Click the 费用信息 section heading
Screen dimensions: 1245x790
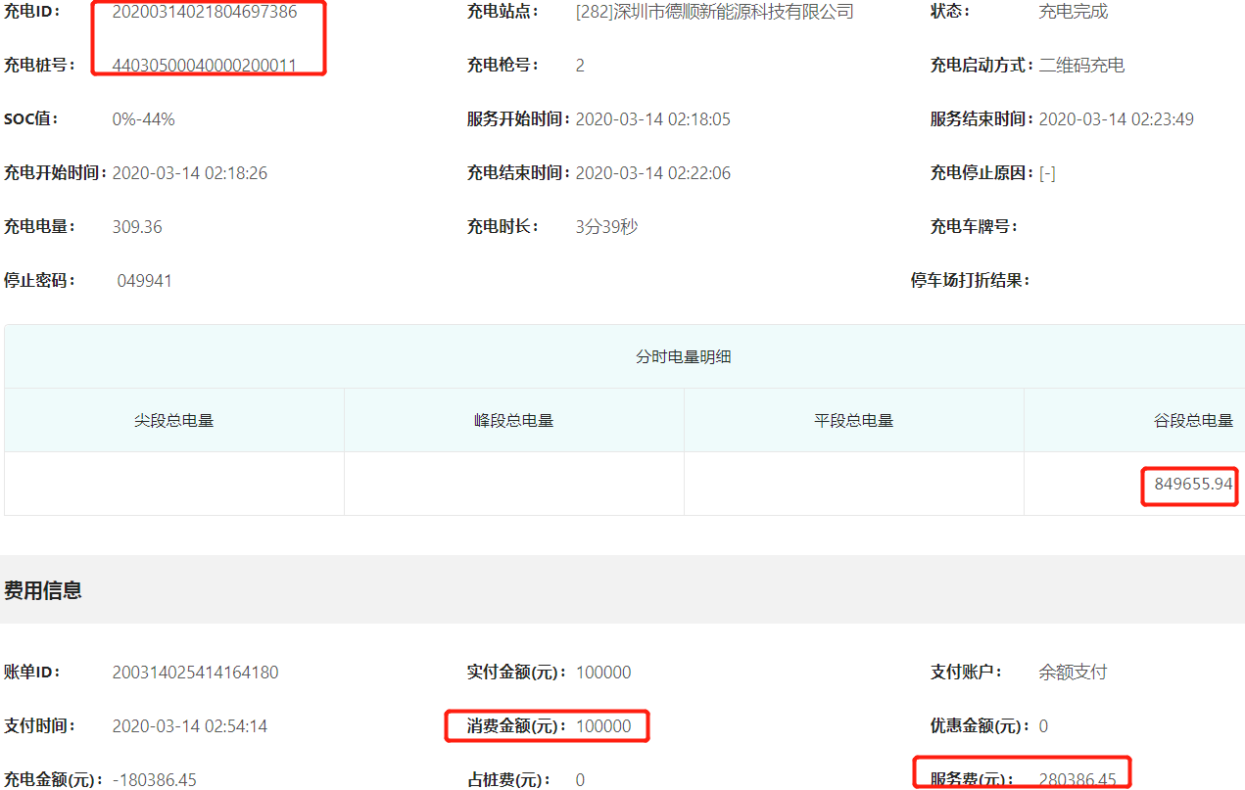43,590
